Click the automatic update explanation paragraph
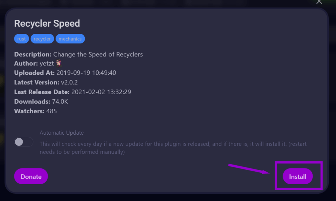The height and width of the screenshot is (201, 336). (173, 148)
